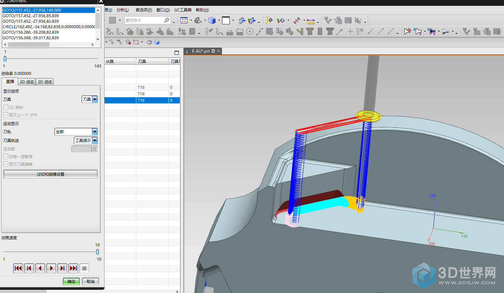
Task: Close the prt file tab
Action: tap(218, 51)
